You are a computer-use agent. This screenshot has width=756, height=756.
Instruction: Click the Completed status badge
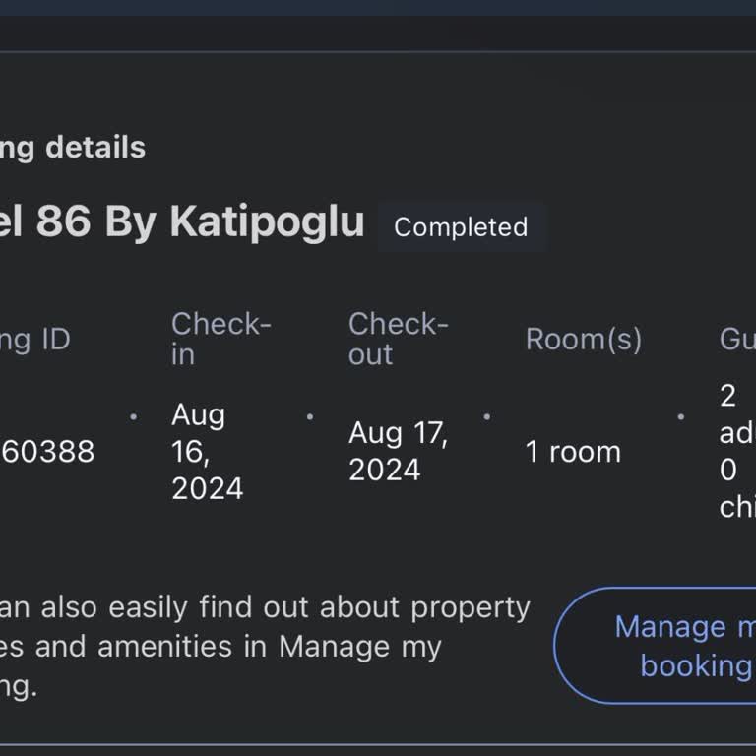461,227
